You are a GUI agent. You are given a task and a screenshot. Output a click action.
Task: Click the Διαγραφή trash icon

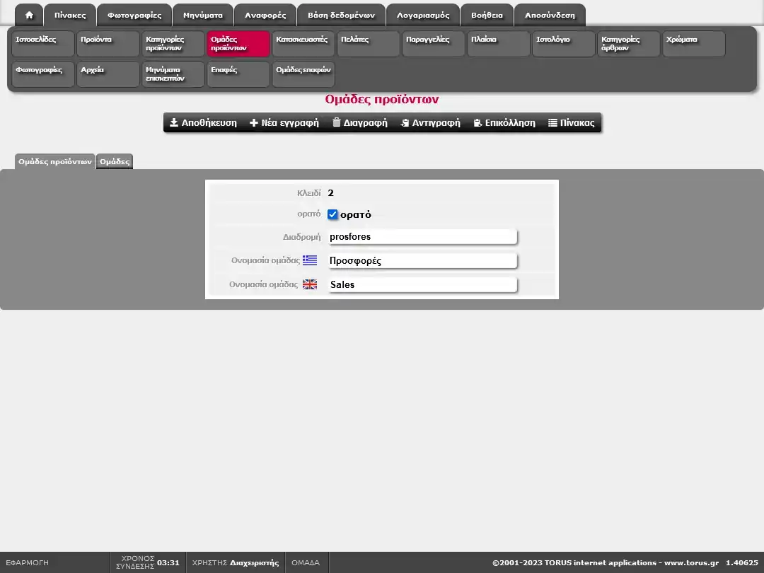(x=337, y=123)
